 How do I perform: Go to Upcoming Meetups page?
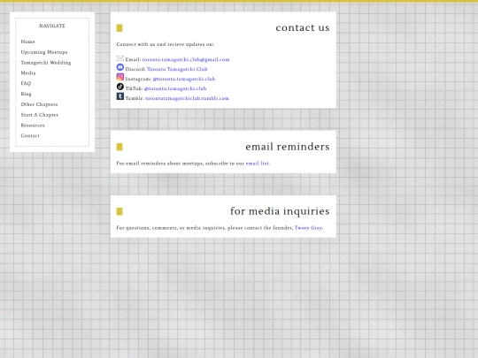click(44, 52)
